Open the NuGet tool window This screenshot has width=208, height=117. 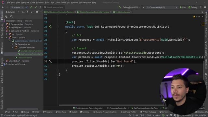(73, 112)
